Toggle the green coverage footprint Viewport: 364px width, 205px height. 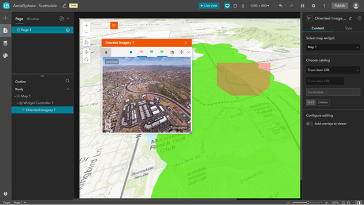pos(162,52)
